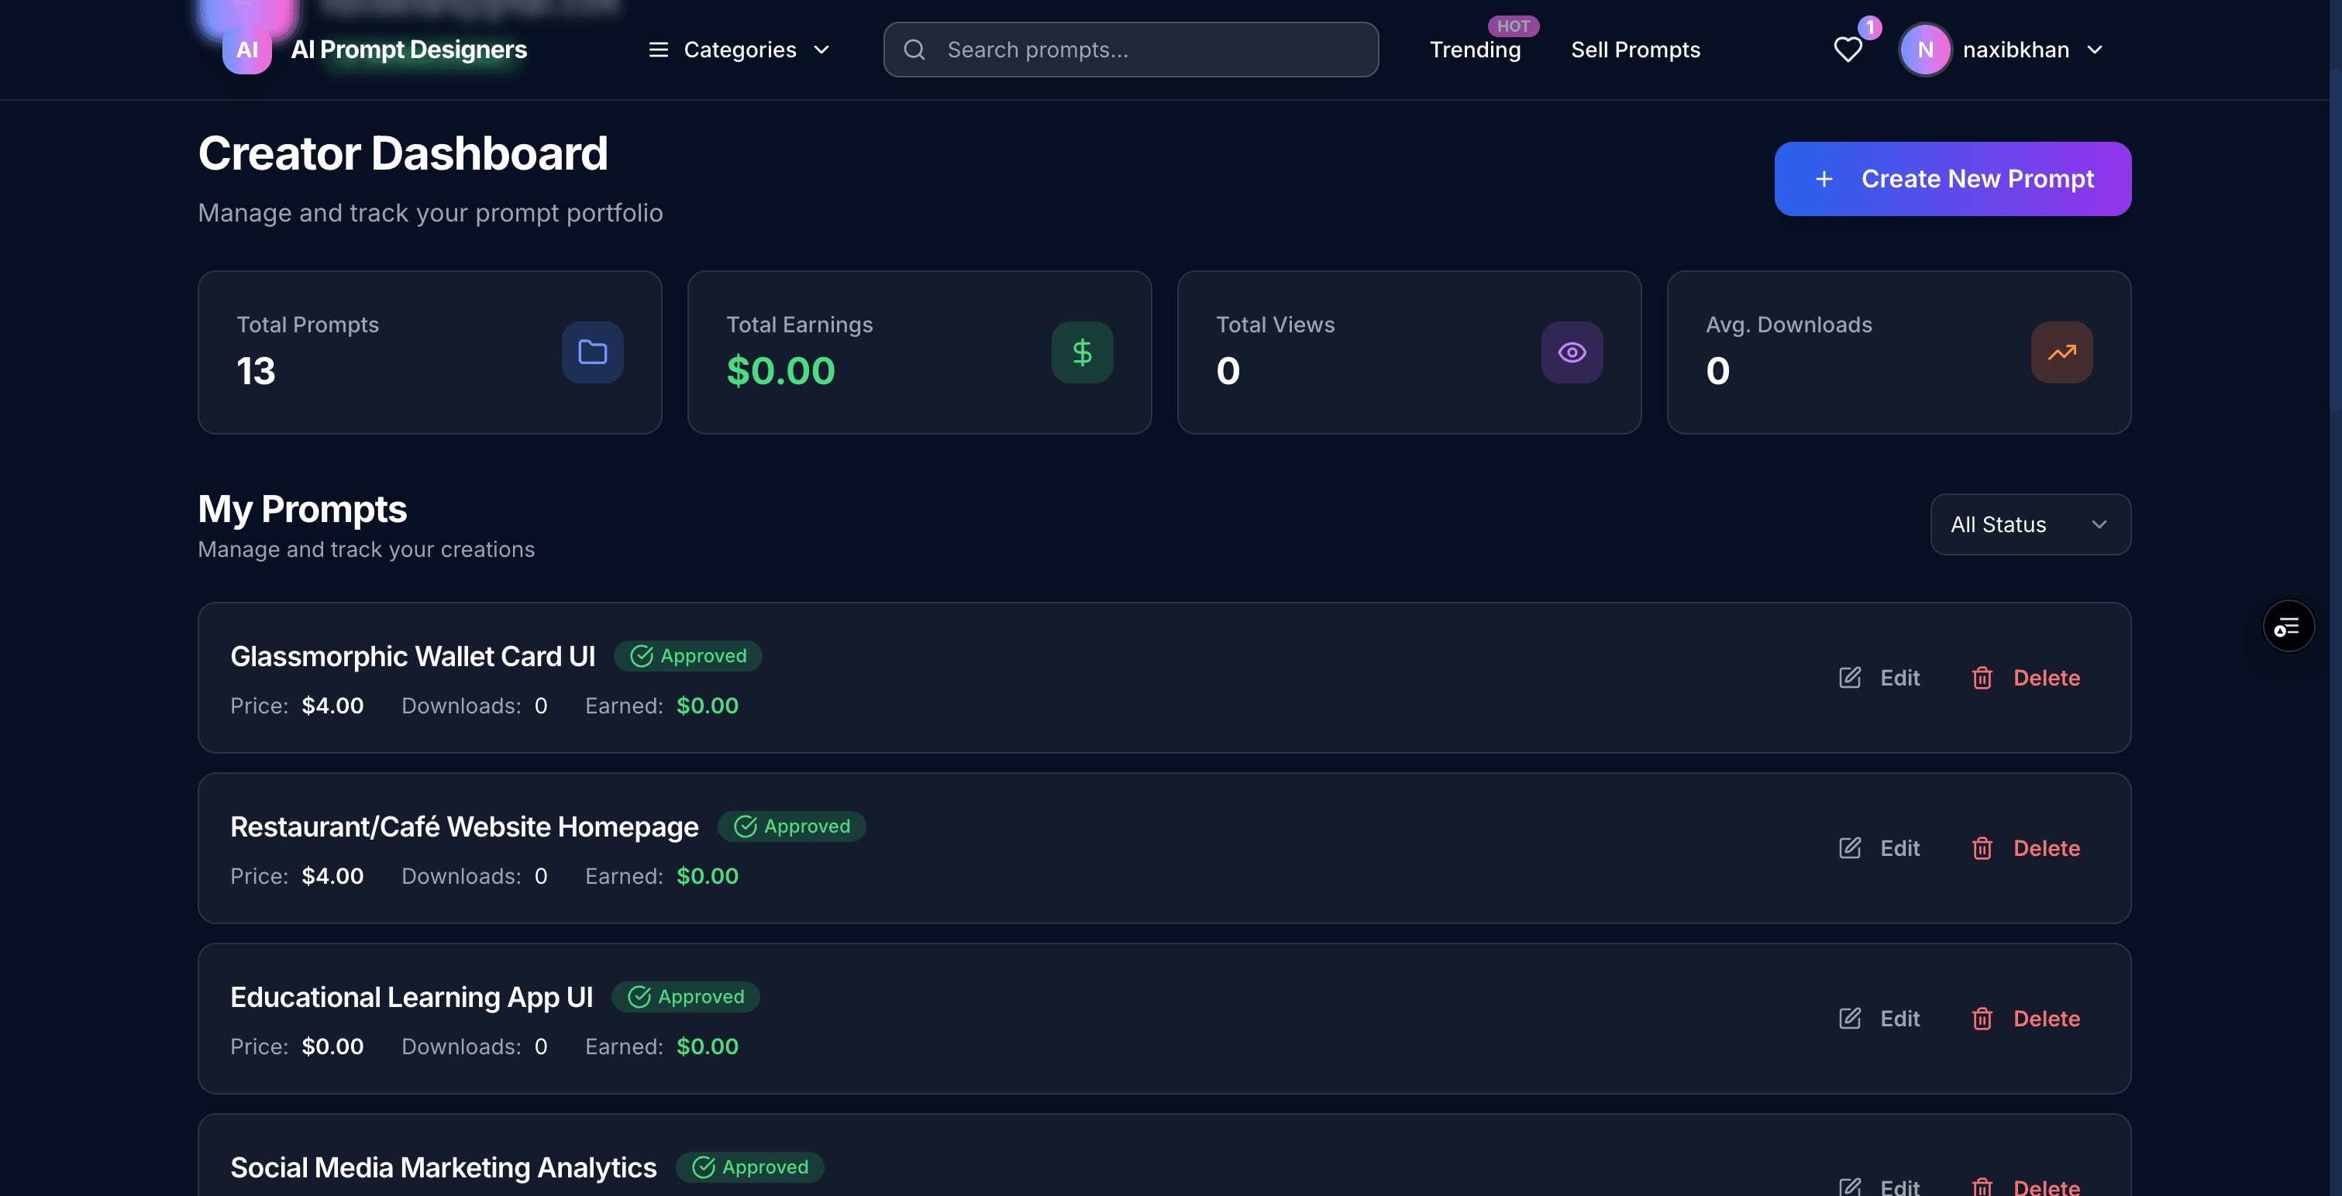Click the edit pencil icon for Restaurant/Café Website Homepage
2342x1196 pixels.
click(1849, 848)
